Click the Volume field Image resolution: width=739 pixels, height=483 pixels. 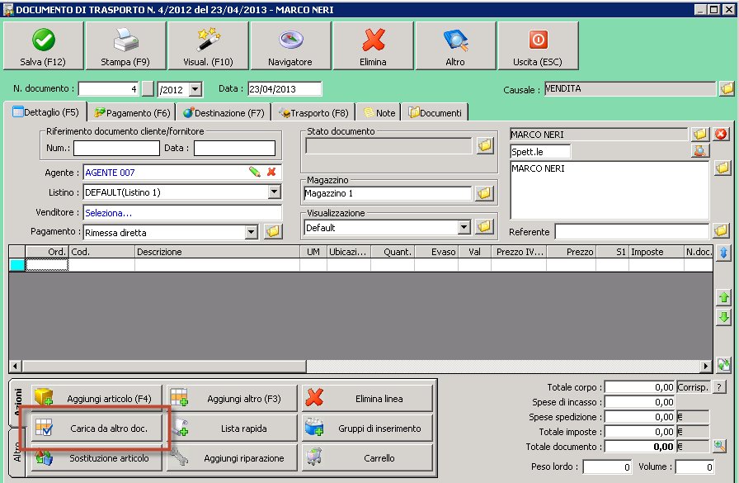point(694,466)
